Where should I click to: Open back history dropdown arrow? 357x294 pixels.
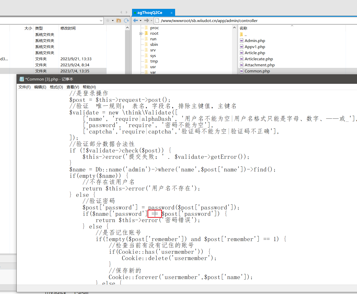coord(141,21)
